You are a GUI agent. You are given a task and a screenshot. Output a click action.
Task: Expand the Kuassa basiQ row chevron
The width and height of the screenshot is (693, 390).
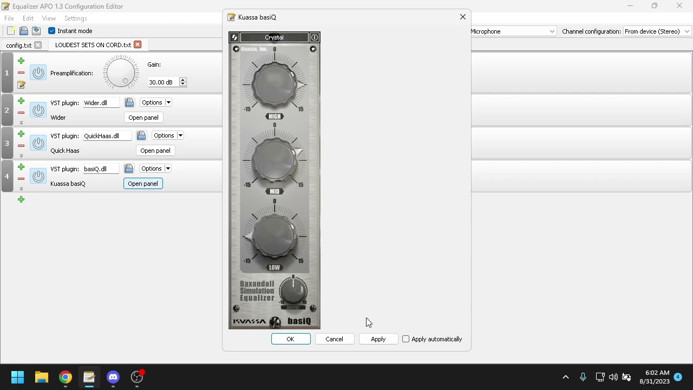tap(21, 189)
